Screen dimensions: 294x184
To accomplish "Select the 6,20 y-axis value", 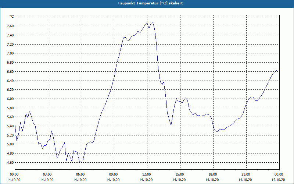I will (10, 90).
